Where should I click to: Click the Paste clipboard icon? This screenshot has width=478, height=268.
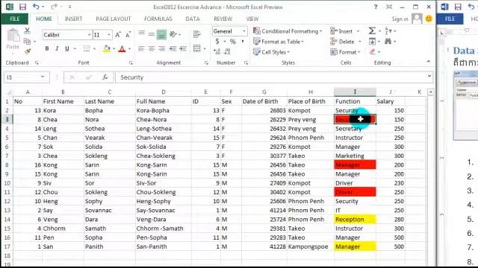tap(13, 36)
